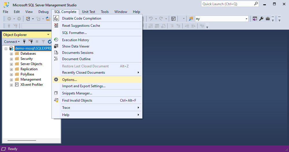The height and width of the screenshot is (152, 289).
Task: Click the Find in Files toolbar icon
Action: [191, 19]
